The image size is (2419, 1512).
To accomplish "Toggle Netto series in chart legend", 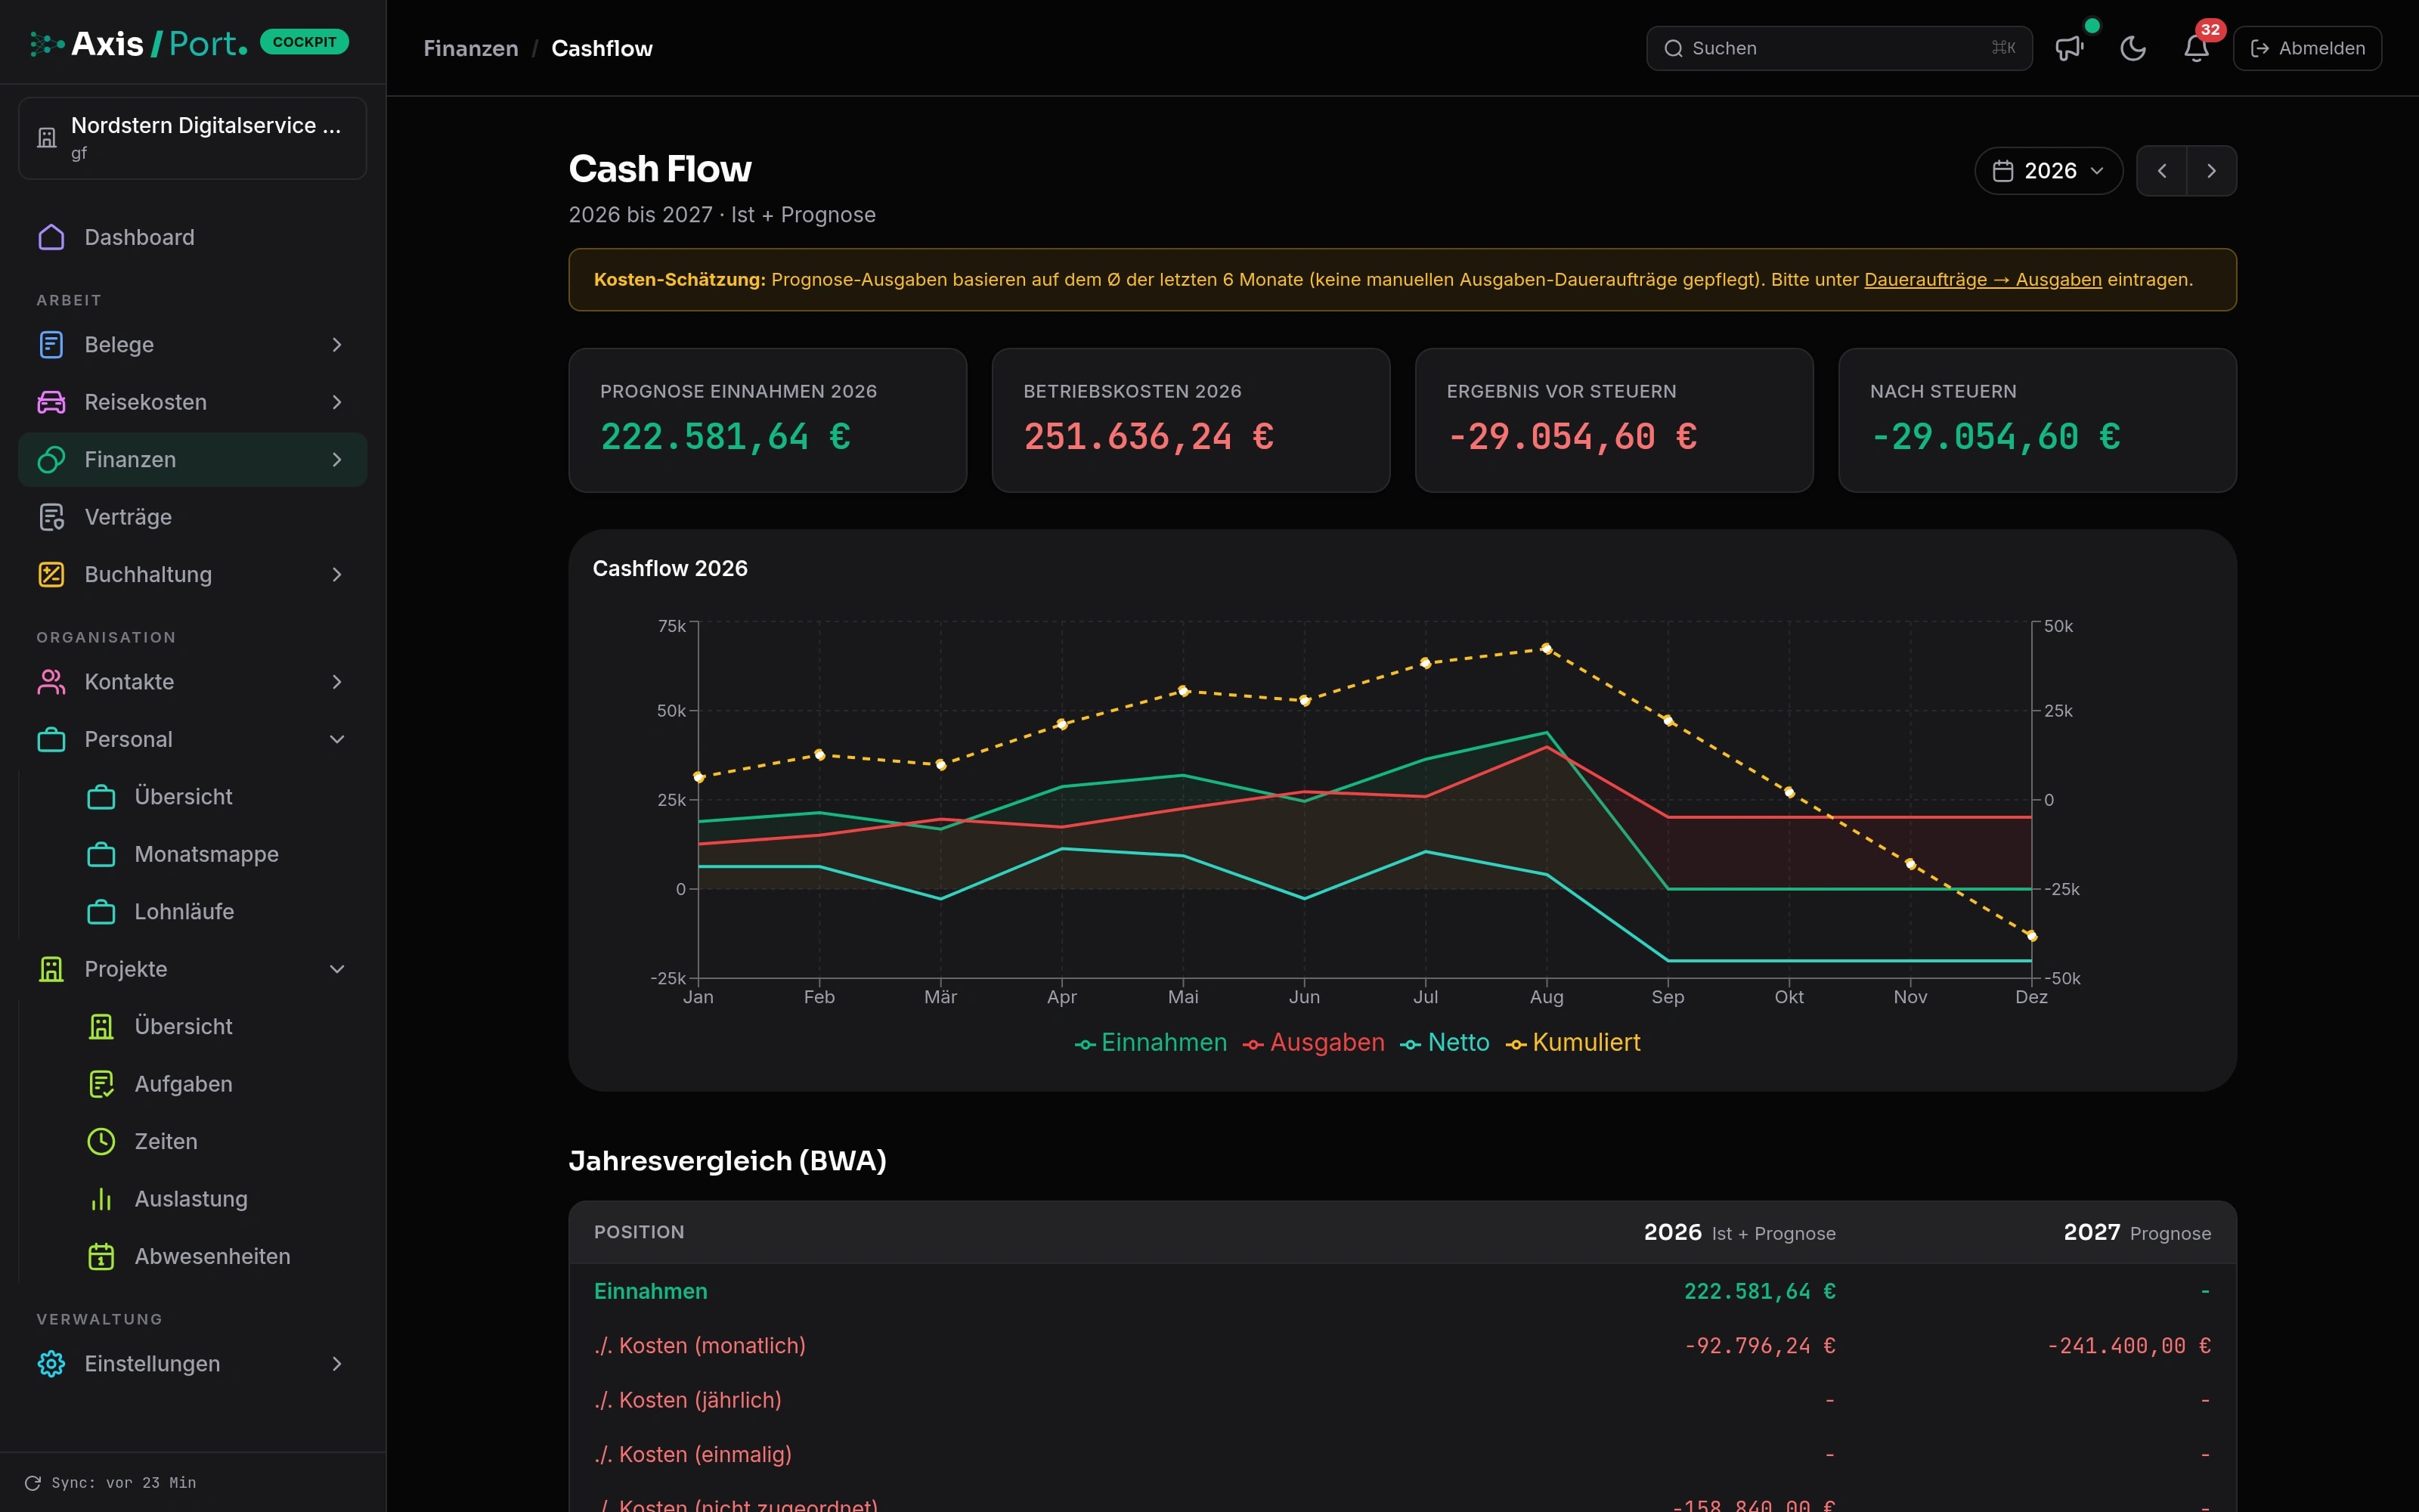I will [1445, 1043].
